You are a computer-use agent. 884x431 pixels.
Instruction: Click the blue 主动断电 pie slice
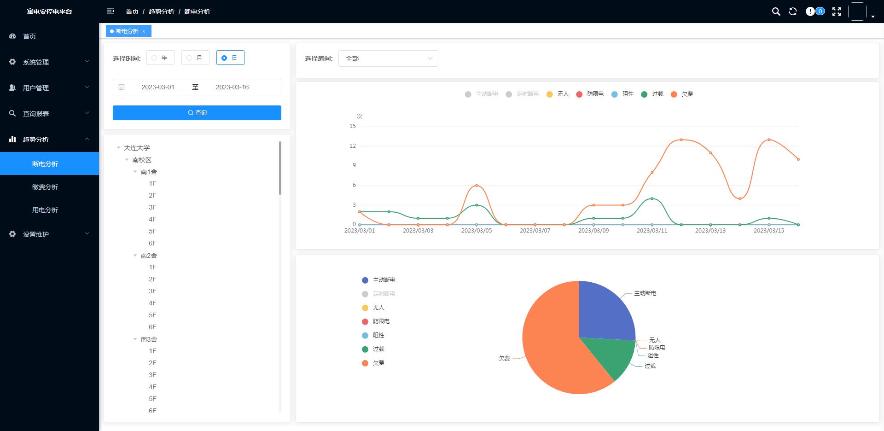603,313
